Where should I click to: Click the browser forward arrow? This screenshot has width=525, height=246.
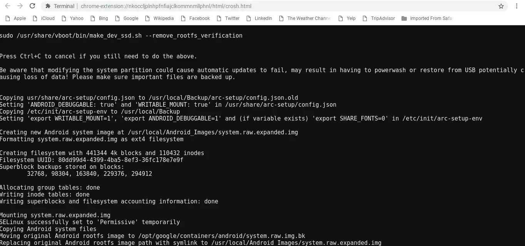pyautogui.click(x=20, y=6)
